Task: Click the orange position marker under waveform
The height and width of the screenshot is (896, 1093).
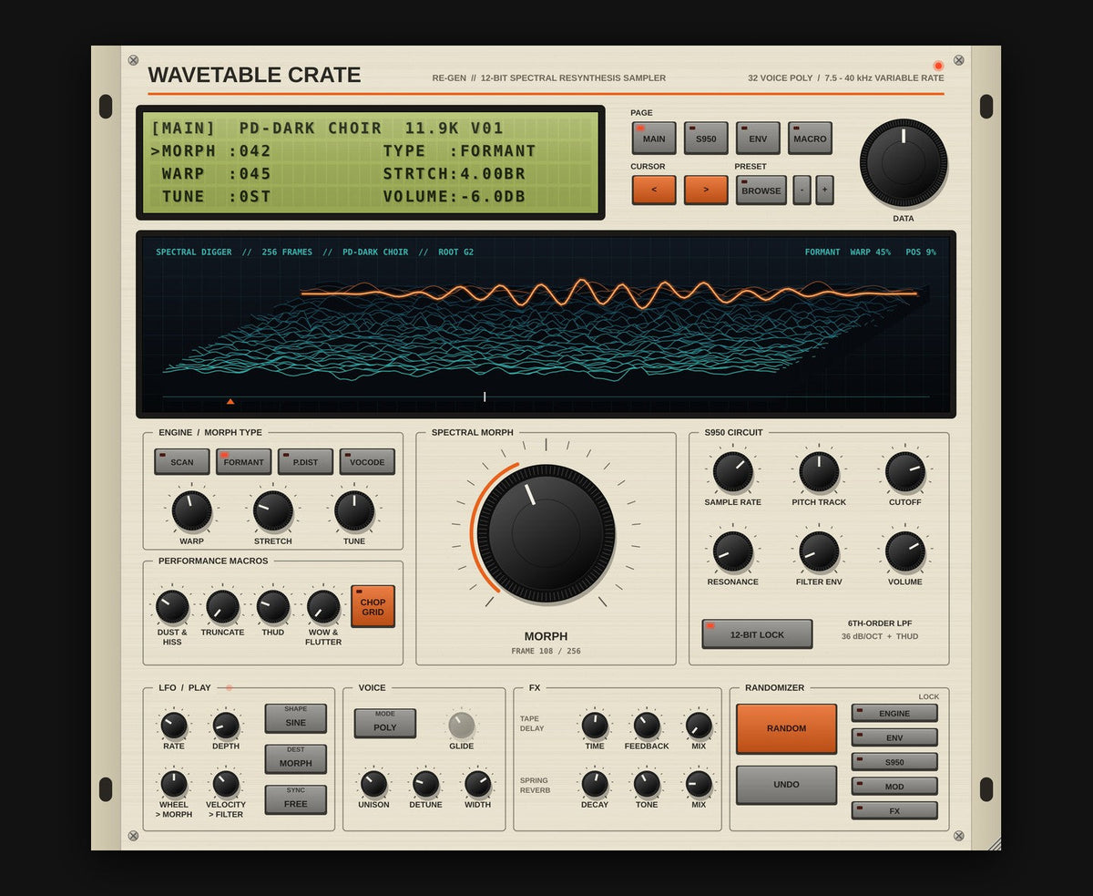Action: point(230,401)
